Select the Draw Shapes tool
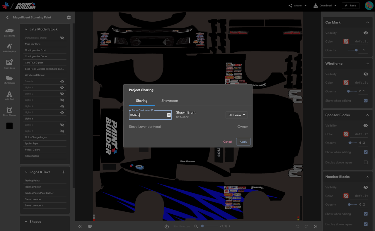The image size is (375, 231). coord(9,112)
